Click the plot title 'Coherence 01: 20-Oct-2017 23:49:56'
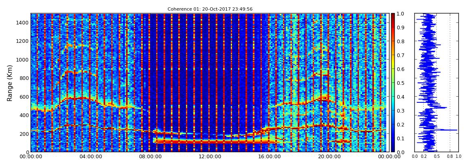Viewport: 469px width, 166px height. click(210, 9)
